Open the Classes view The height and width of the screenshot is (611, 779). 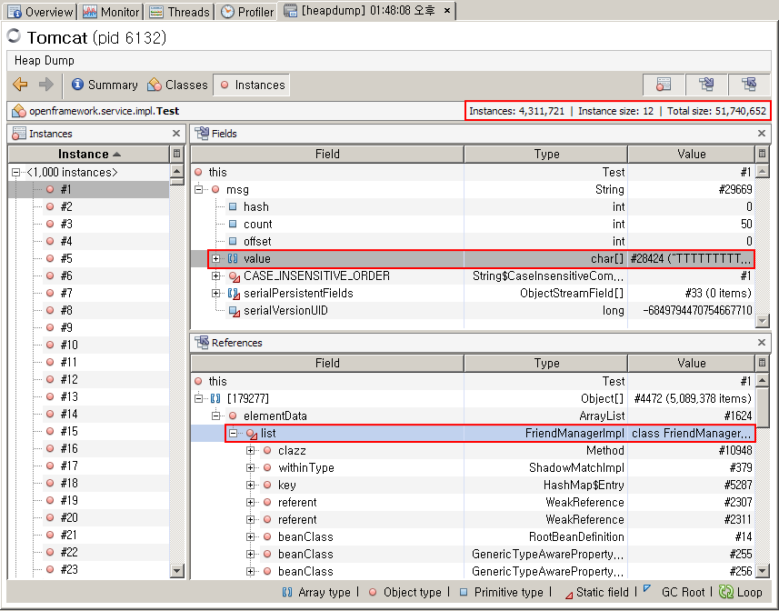tap(177, 85)
